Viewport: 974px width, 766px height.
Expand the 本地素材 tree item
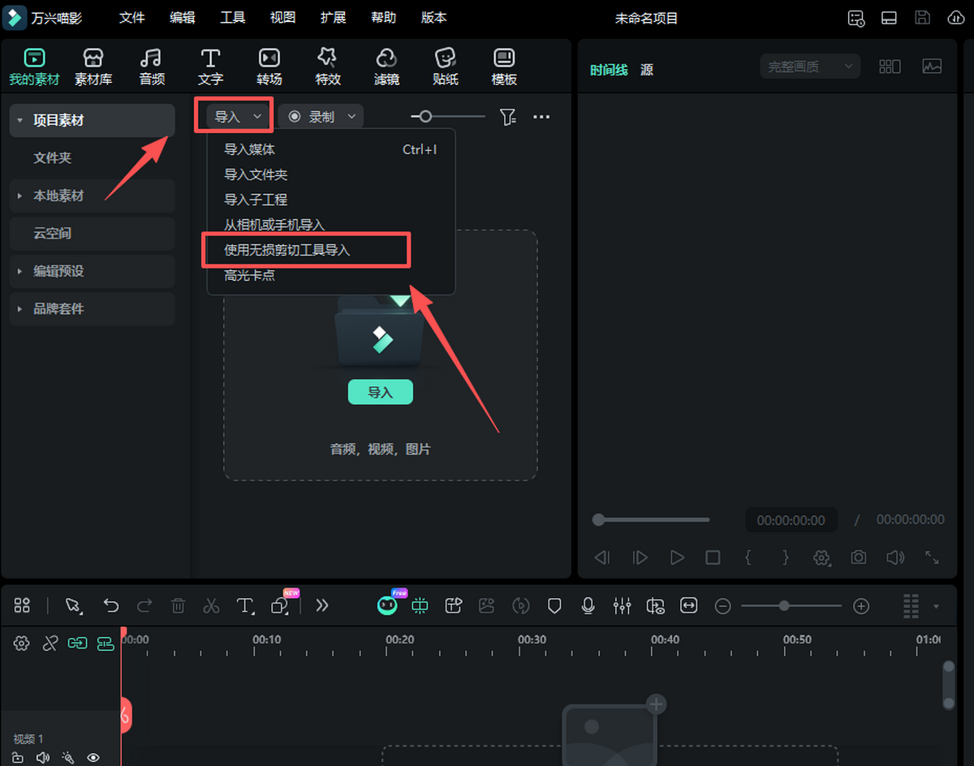click(x=20, y=196)
